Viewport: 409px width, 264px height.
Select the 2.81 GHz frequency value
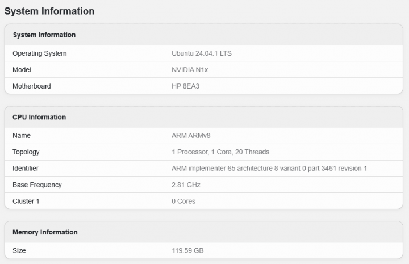point(186,185)
